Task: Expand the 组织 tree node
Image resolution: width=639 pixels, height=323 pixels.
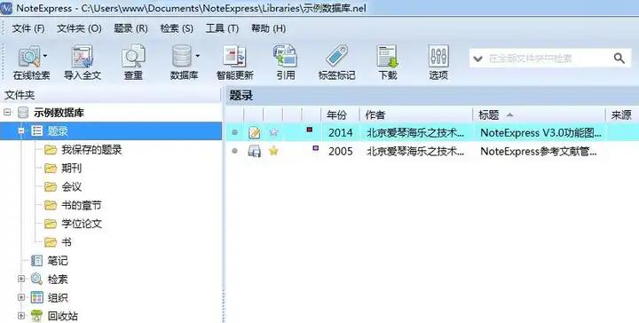Action: [21, 298]
